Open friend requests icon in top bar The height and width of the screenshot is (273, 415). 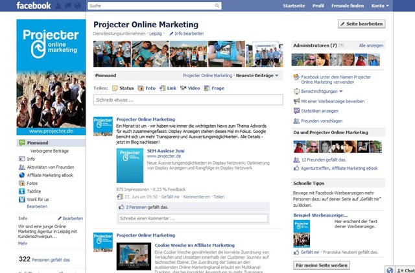pos(58,6)
